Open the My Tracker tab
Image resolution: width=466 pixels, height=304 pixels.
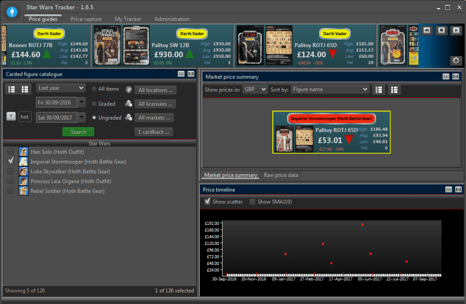pyautogui.click(x=128, y=19)
